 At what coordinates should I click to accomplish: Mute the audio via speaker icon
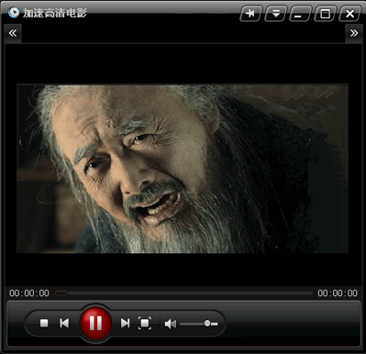171,324
